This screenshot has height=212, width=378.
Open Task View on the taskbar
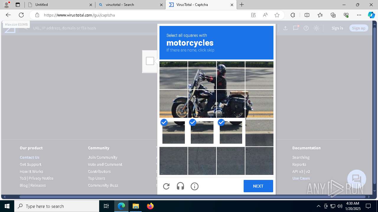click(106, 206)
